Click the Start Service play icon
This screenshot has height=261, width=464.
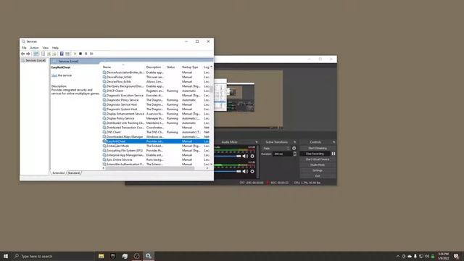[75, 54]
